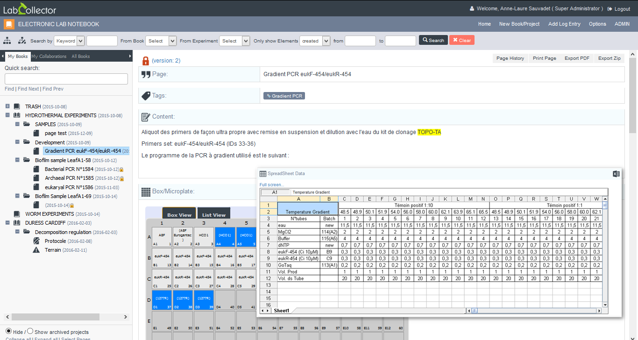The image size is (638, 340).
Task: Switch to the My Collaborations tab
Action: coord(49,57)
